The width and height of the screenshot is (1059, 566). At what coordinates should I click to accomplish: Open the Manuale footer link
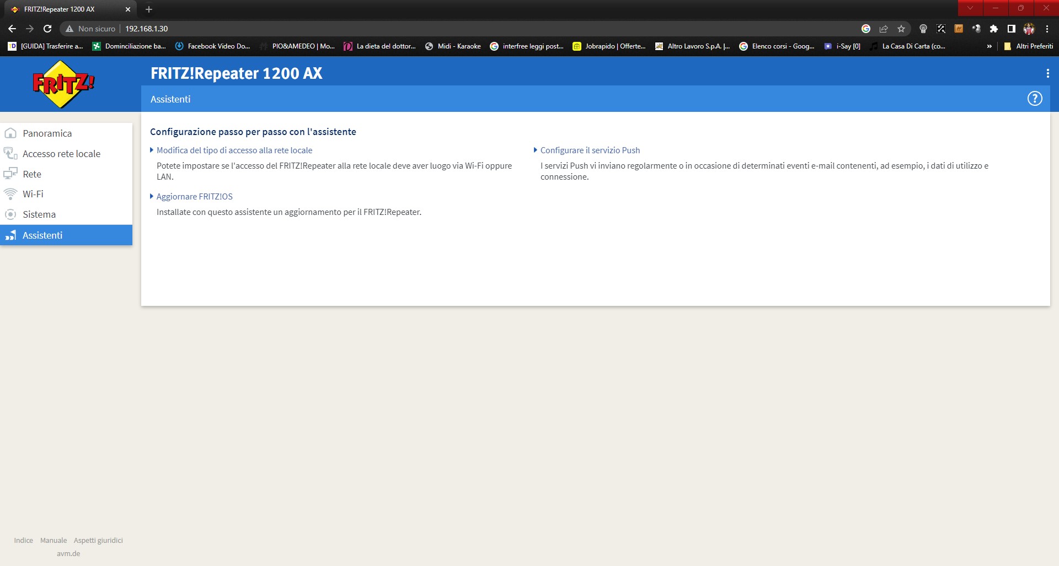(54, 540)
